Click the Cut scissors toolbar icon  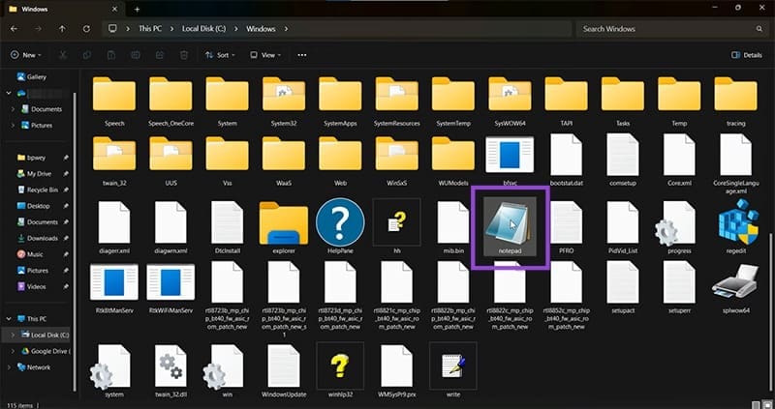[63, 55]
